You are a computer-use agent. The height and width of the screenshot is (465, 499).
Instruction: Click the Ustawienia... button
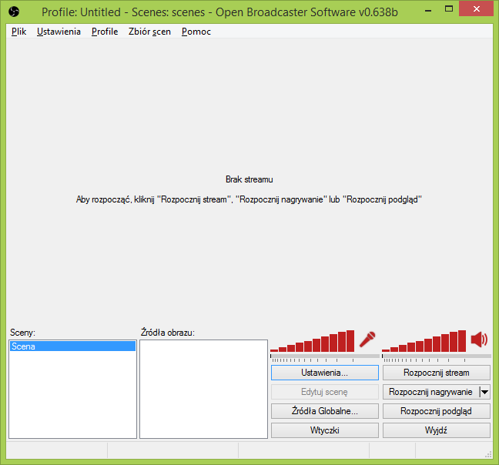325,373
